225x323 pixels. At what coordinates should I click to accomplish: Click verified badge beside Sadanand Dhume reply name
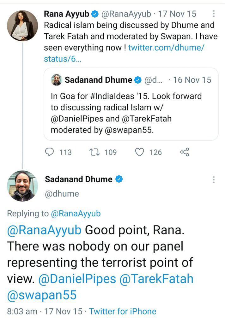119,179
